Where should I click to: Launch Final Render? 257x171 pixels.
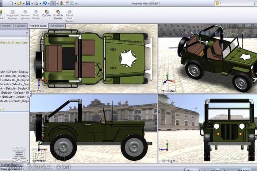(x=36, y=15)
